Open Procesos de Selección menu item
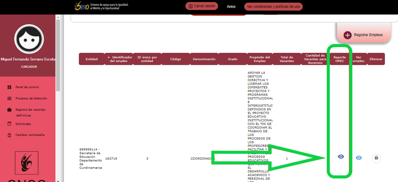398x182 pixels. (31, 99)
